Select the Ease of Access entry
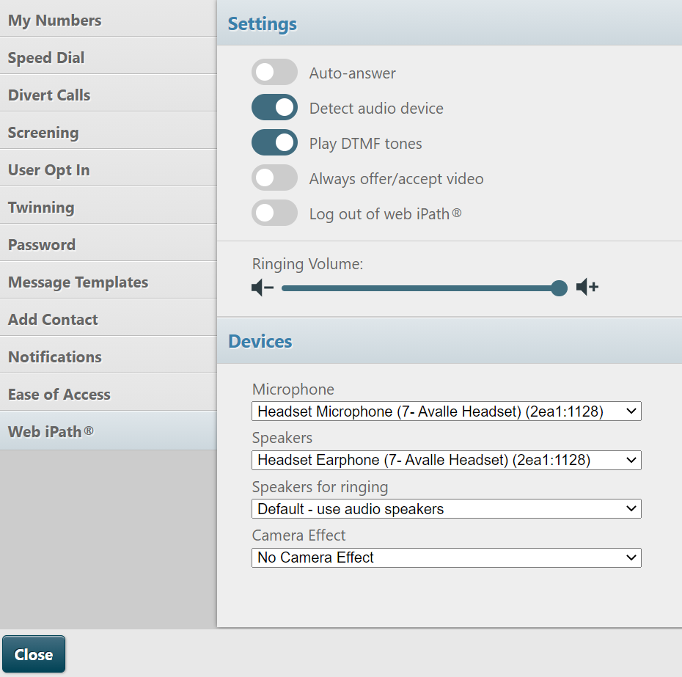The width and height of the screenshot is (682, 677). click(x=109, y=393)
